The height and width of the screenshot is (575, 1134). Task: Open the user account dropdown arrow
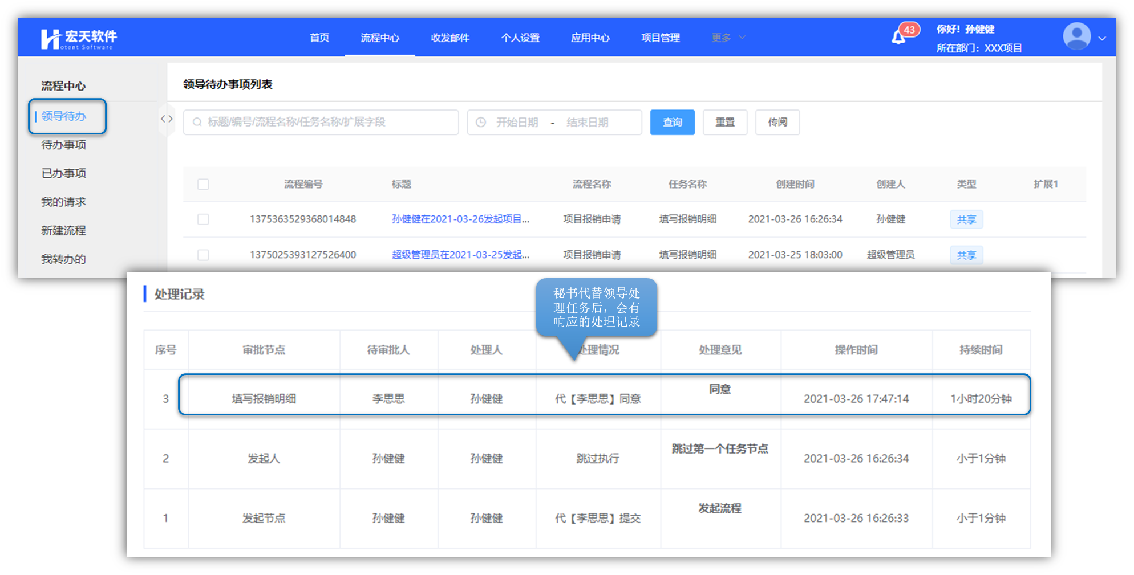coord(1102,39)
